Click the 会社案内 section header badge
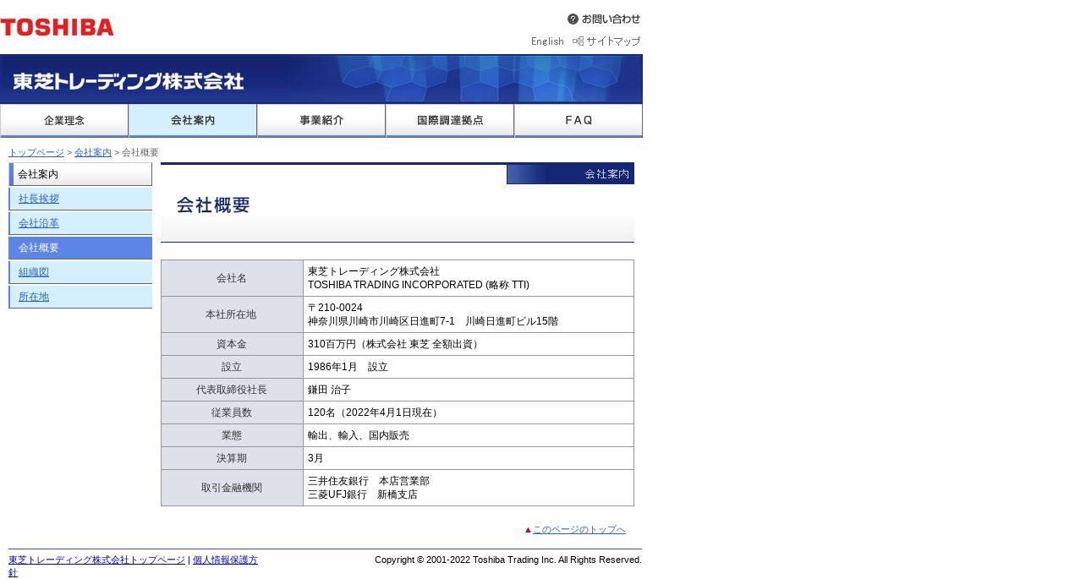This screenshot has width=1086, height=579. point(570,174)
